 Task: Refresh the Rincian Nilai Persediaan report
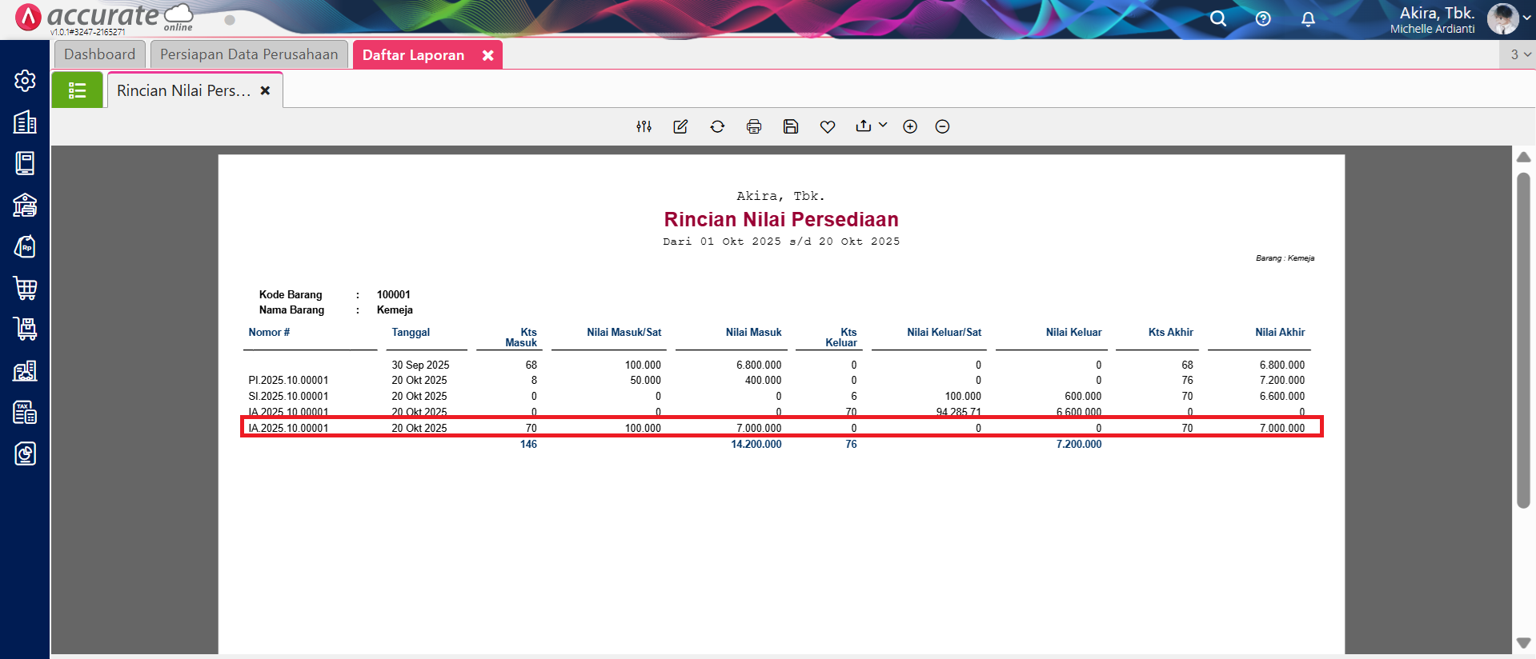pyautogui.click(x=717, y=126)
